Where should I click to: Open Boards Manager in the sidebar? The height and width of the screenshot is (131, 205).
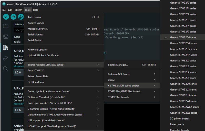5,37
